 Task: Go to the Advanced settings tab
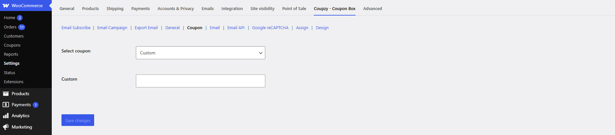point(372,8)
